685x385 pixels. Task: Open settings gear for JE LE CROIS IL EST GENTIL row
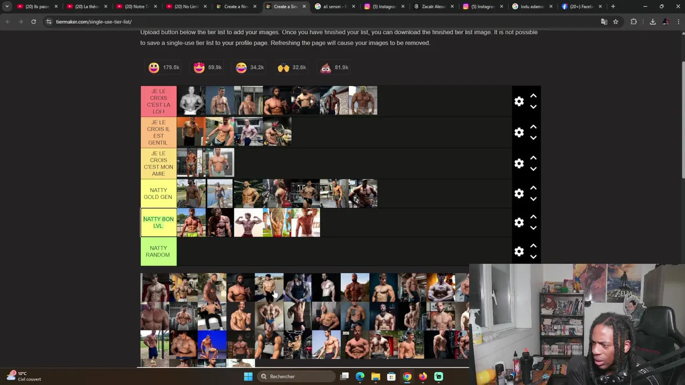pyautogui.click(x=519, y=133)
